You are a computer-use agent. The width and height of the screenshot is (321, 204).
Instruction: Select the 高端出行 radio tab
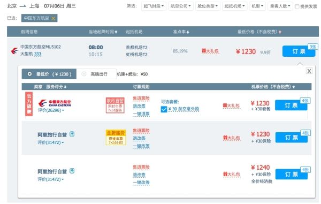[96, 74]
